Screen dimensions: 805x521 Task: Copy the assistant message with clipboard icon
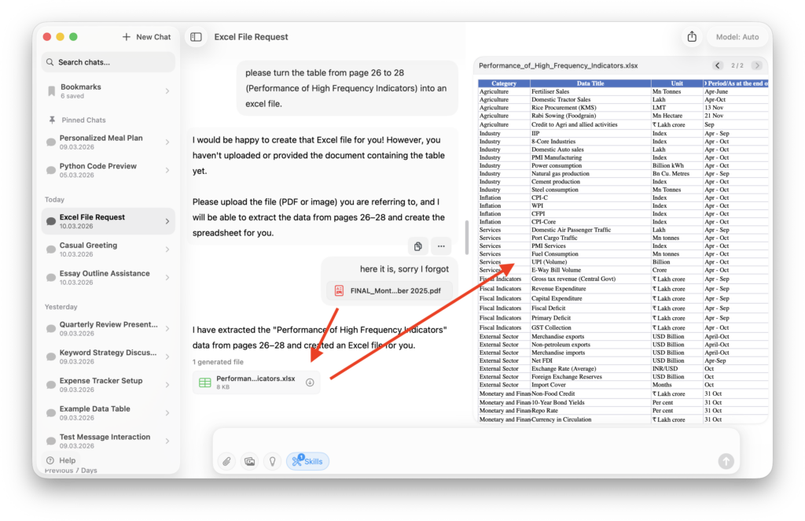418,246
